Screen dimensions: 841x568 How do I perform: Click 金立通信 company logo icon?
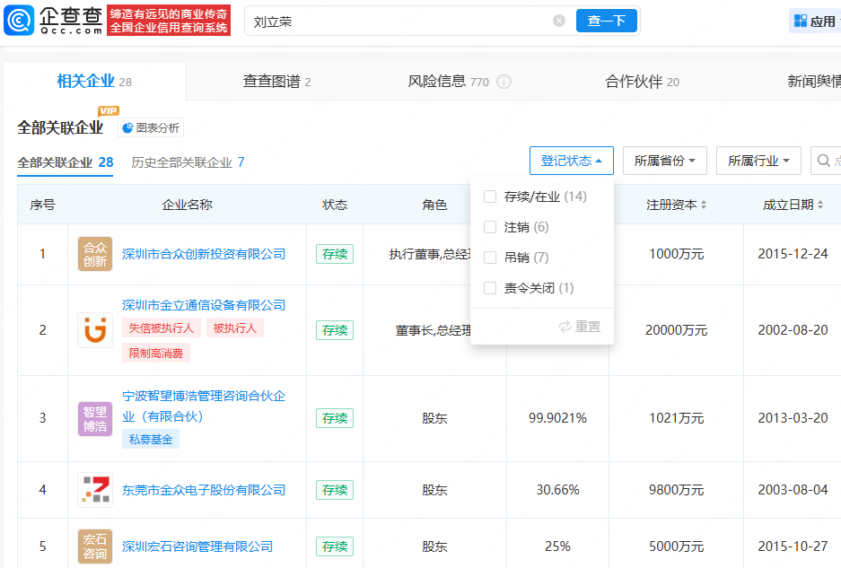click(x=95, y=330)
